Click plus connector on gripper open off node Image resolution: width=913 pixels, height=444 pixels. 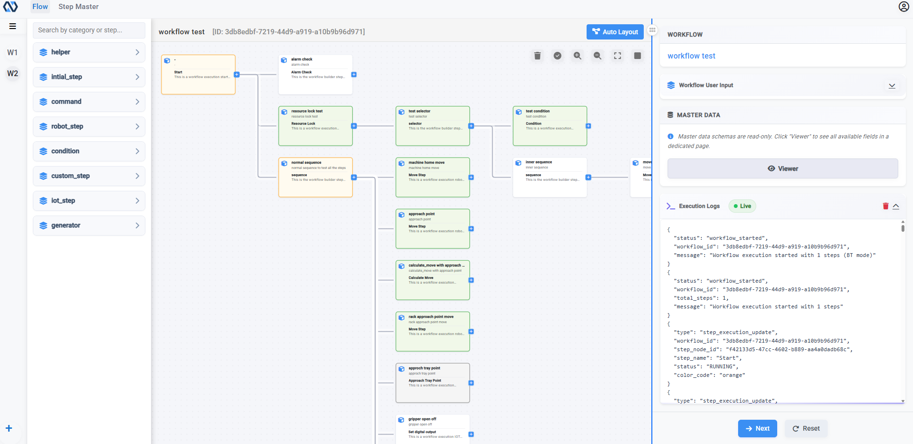coord(471,434)
